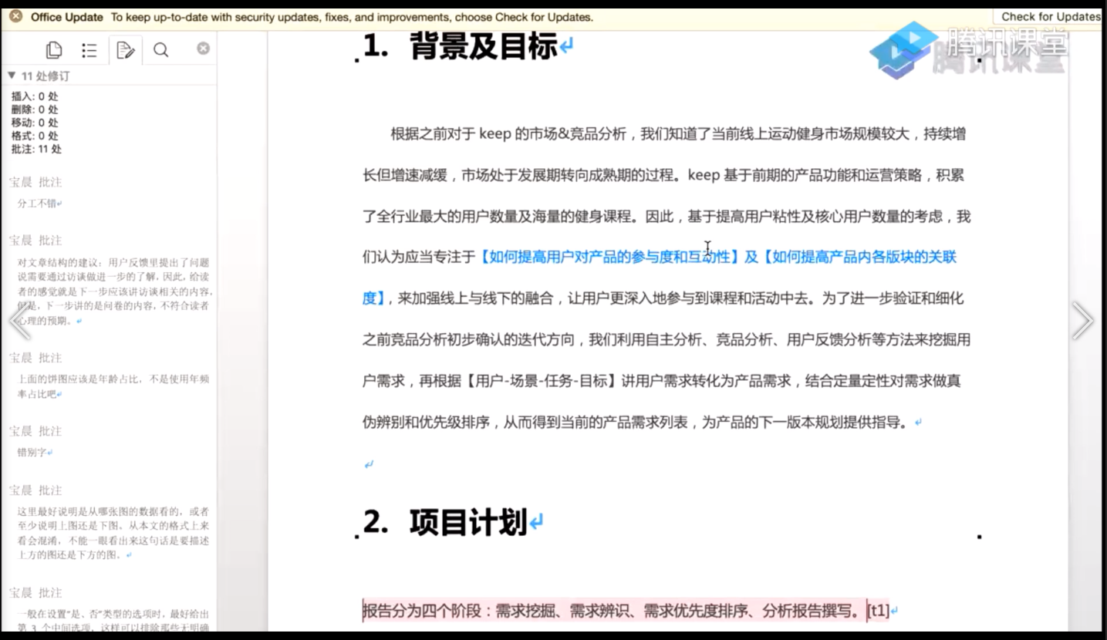The image size is (1107, 640).
Task: Click the text 【用户-场景-任务-目标】
Action: tap(542, 381)
